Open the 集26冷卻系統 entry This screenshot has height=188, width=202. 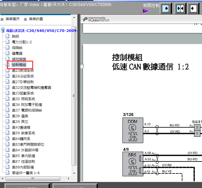pos(23,76)
